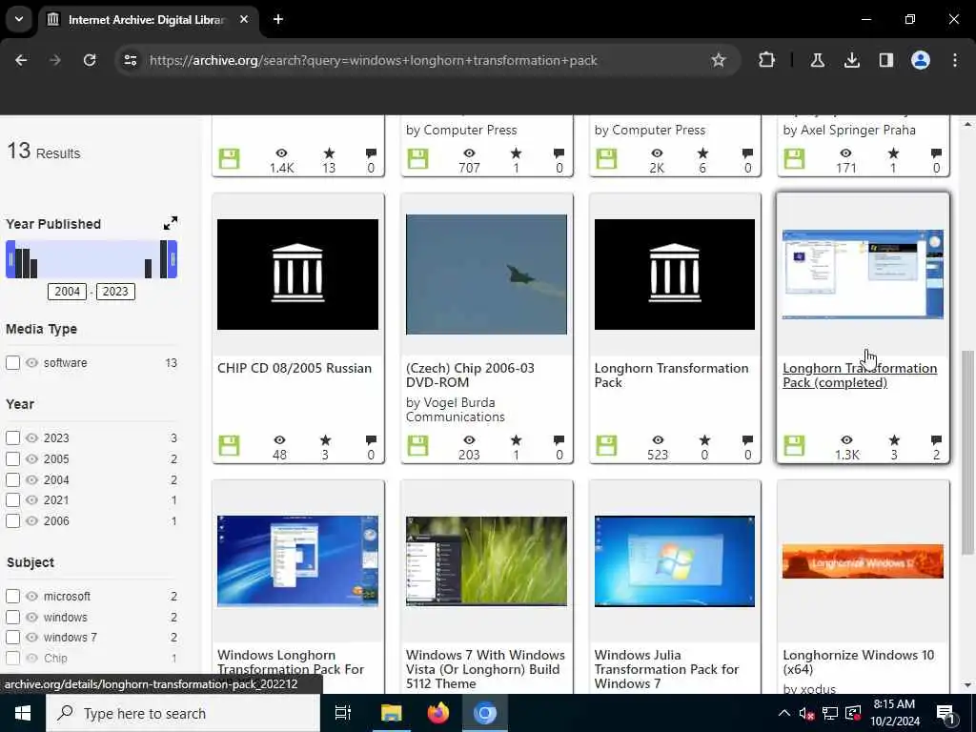Open the tab search dropdown
The image size is (976, 732).
[19, 19]
